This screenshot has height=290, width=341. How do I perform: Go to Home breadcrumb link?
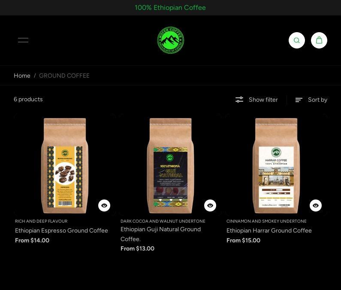pyautogui.click(x=22, y=76)
